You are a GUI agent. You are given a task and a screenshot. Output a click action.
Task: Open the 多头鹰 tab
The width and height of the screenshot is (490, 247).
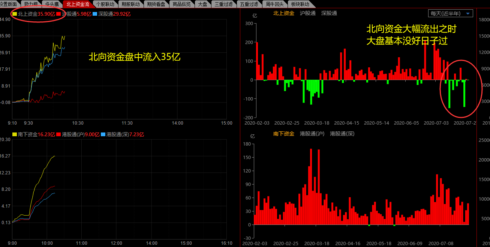(x=51, y=4)
